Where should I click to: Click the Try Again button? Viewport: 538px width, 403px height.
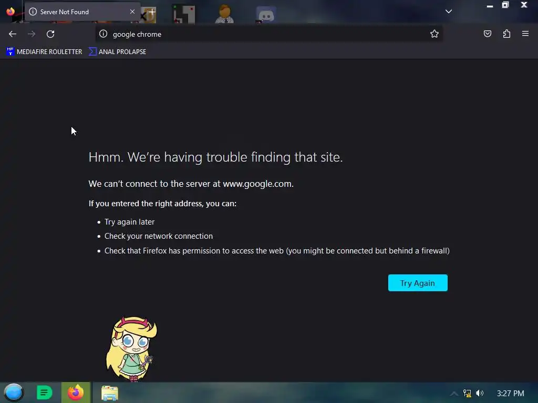(418, 283)
